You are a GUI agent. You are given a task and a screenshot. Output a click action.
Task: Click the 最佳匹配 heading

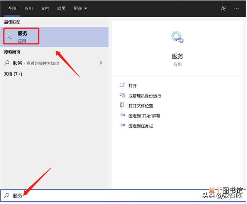pyautogui.click(x=12, y=22)
